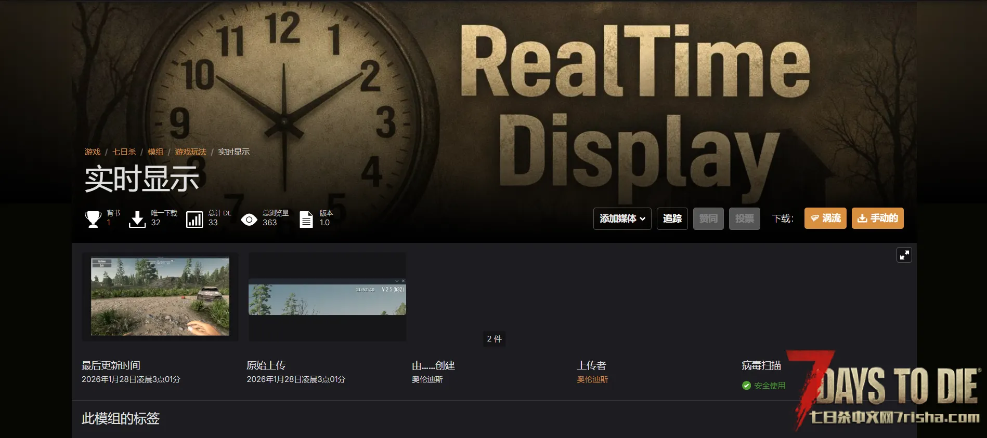Click the version document icon
Screen dimensions: 987x438
306,219
